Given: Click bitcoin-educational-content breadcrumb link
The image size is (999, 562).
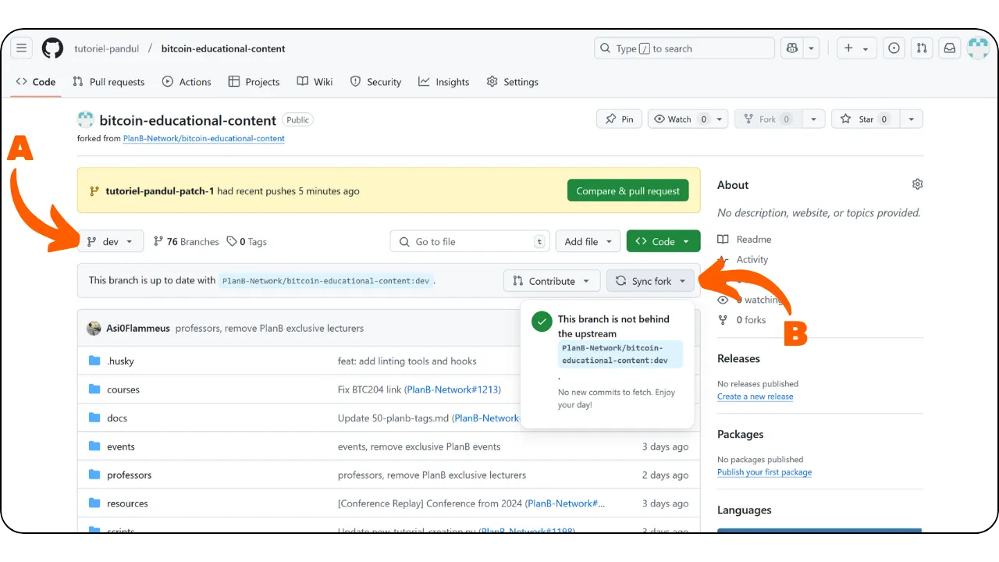Looking at the screenshot, I should 223,48.
